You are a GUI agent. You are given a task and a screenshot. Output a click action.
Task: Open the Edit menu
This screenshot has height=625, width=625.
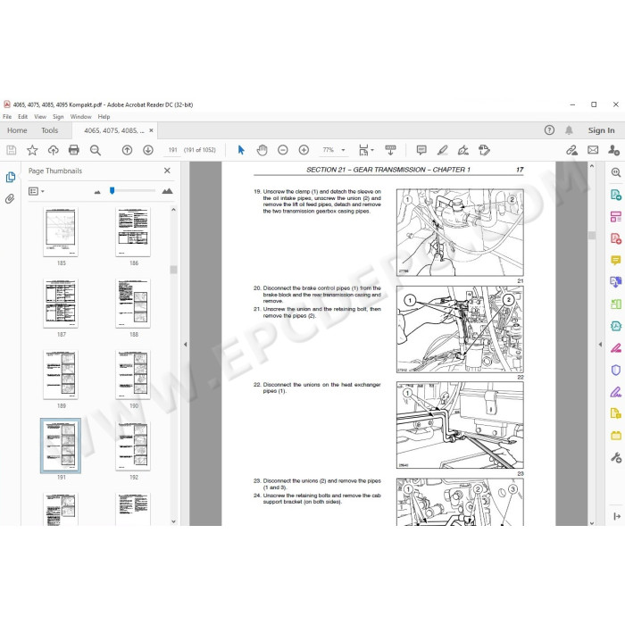[22, 117]
